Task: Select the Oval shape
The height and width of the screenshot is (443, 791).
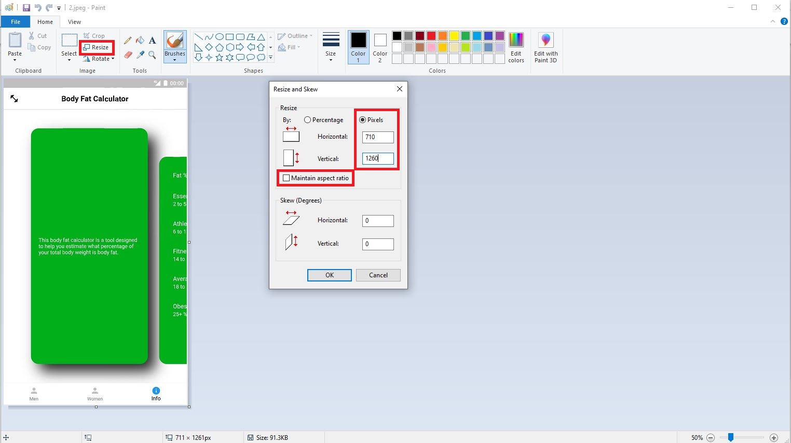Action: 219,36
